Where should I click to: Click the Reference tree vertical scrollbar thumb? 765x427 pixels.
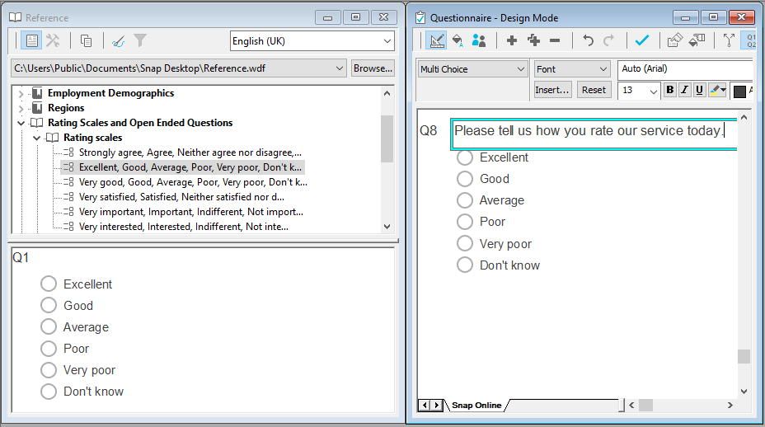(387, 138)
